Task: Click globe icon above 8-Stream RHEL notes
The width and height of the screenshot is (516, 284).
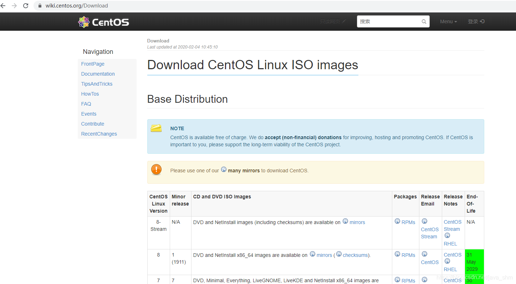Action: [x=447, y=235]
